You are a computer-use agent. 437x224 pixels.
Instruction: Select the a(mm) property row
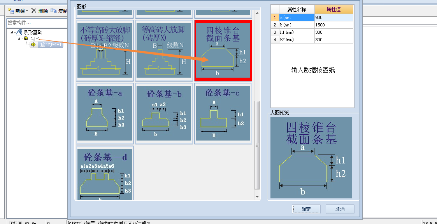(x=297, y=17)
